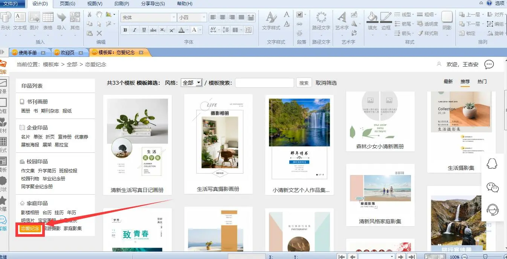The height and width of the screenshot is (259, 507).
Task: Toggle underline text formatting
Action: click(x=144, y=30)
